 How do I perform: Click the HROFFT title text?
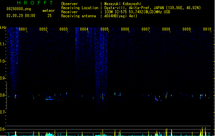[35, 3]
